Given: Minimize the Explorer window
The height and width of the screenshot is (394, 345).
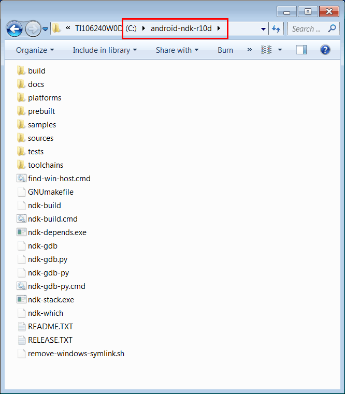Looking at the screenshot, I should click(x=286, y=11).
